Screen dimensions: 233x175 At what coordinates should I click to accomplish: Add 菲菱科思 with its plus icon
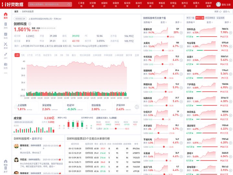click(x=181, y=33)
